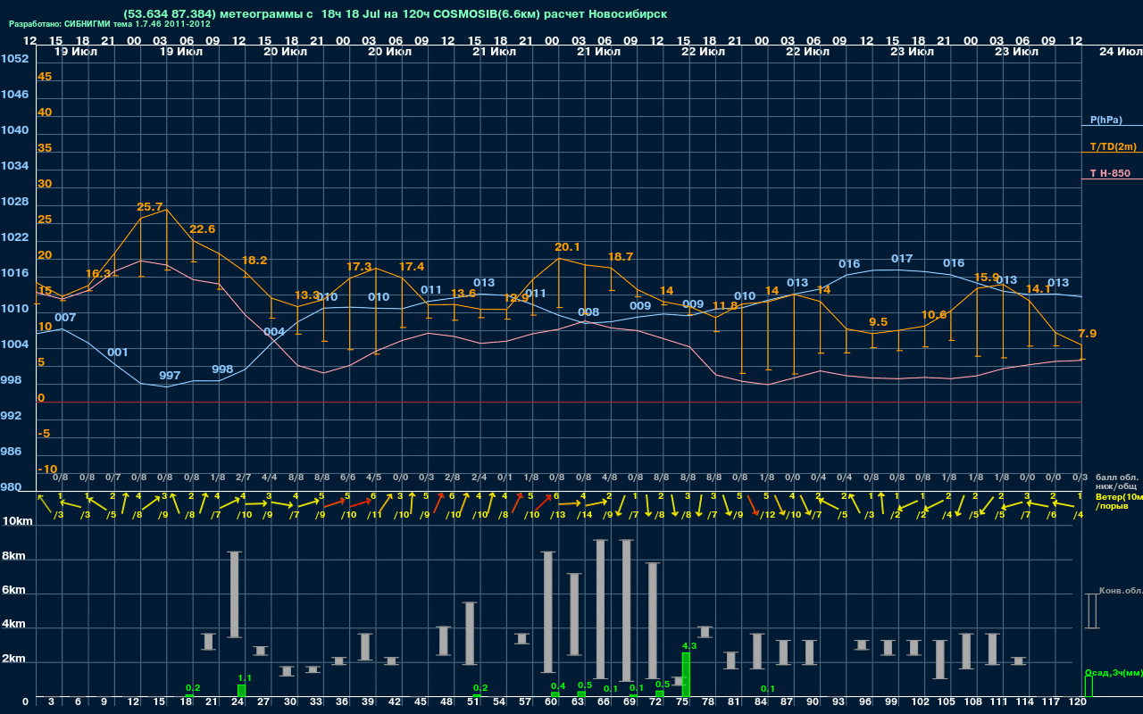
Task: Click the /14 wind gust value
Action: click(x=584, y=515)
